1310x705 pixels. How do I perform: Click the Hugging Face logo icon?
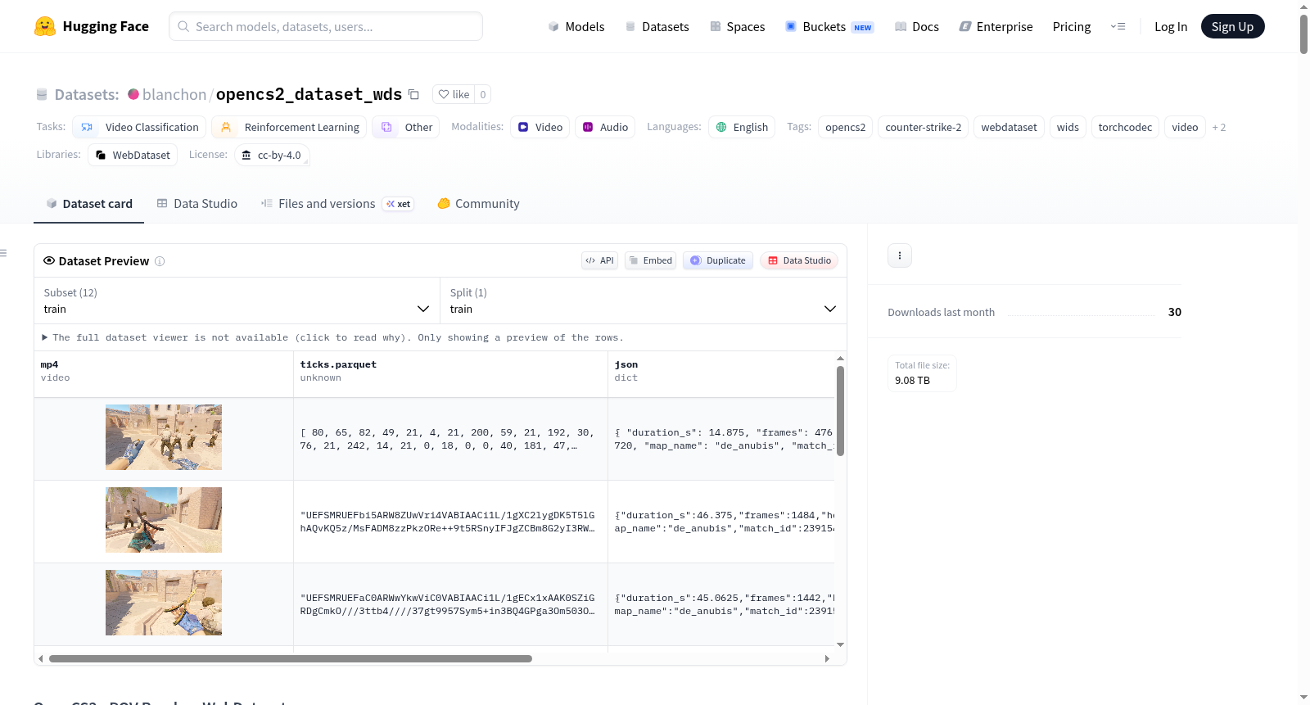point(45,26)
